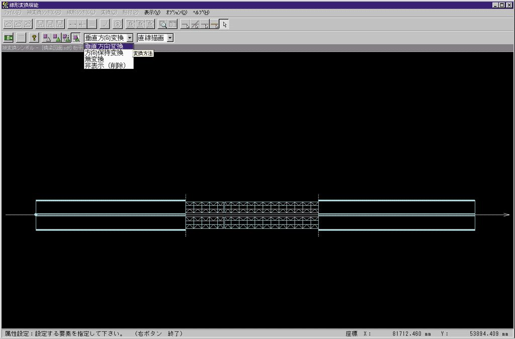Image resolution: width=515 pixels, height=339 pixels.
Task: Click the split window icon next to magnifier
Action: [173, 24]
